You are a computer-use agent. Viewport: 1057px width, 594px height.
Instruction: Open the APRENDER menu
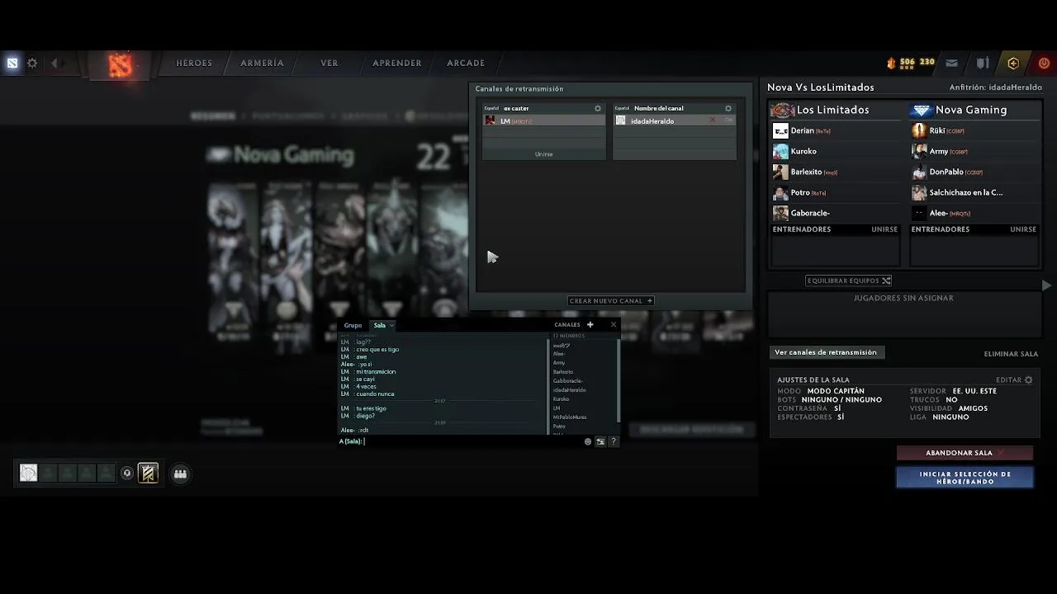pyautogui.click(x=397, y=63)
